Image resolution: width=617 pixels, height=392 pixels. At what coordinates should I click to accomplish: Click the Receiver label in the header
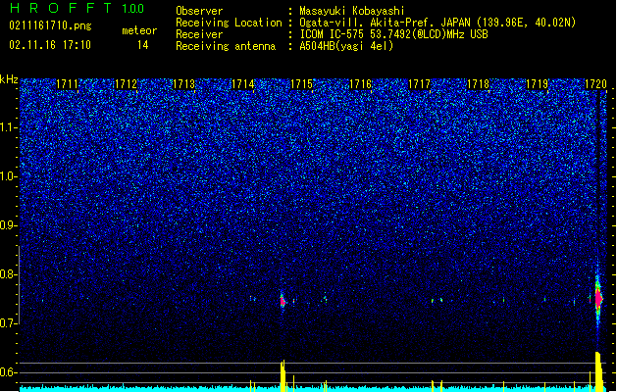click(199, 34)
